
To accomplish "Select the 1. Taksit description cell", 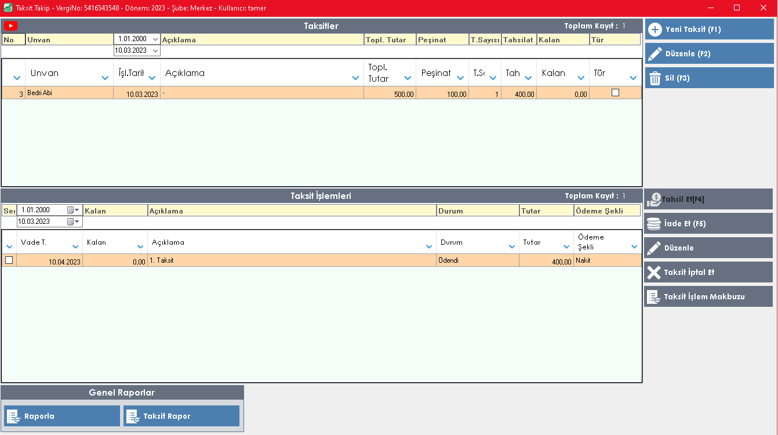I will pyautogui.click(x=292, y=261).
